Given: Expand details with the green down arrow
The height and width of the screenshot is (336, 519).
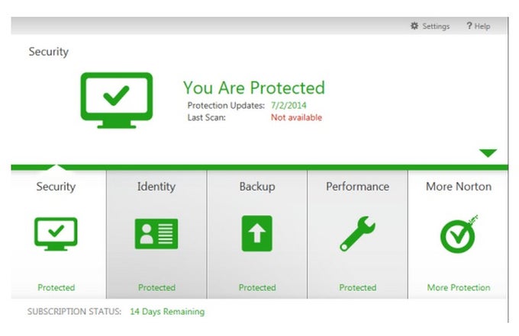Looking at the screenshot, I should (488, 153).
